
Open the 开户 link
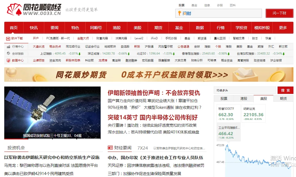point(36,38)
